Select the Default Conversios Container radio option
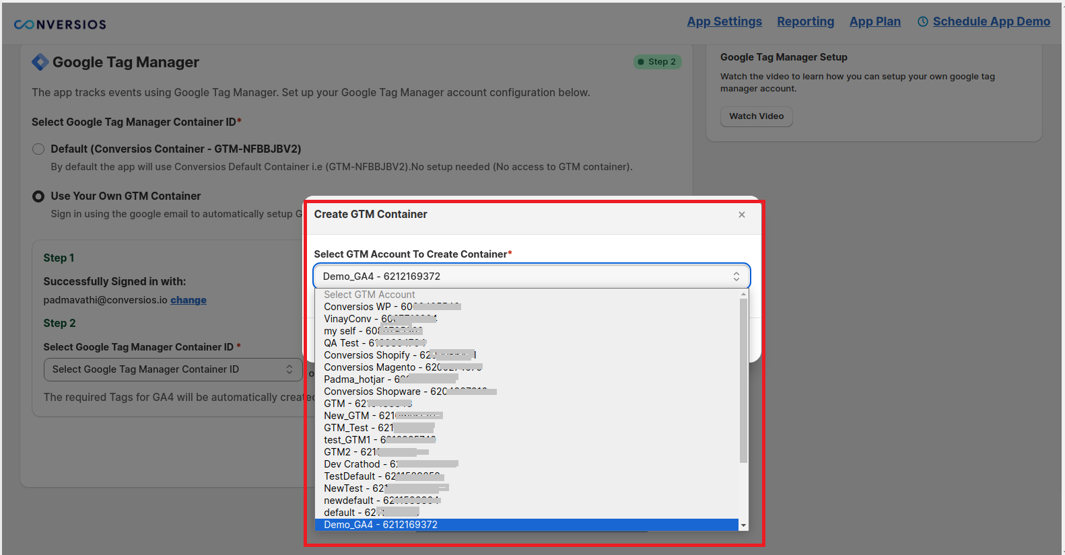Screen dimensions: 1065x555 (x=38, y=149)
